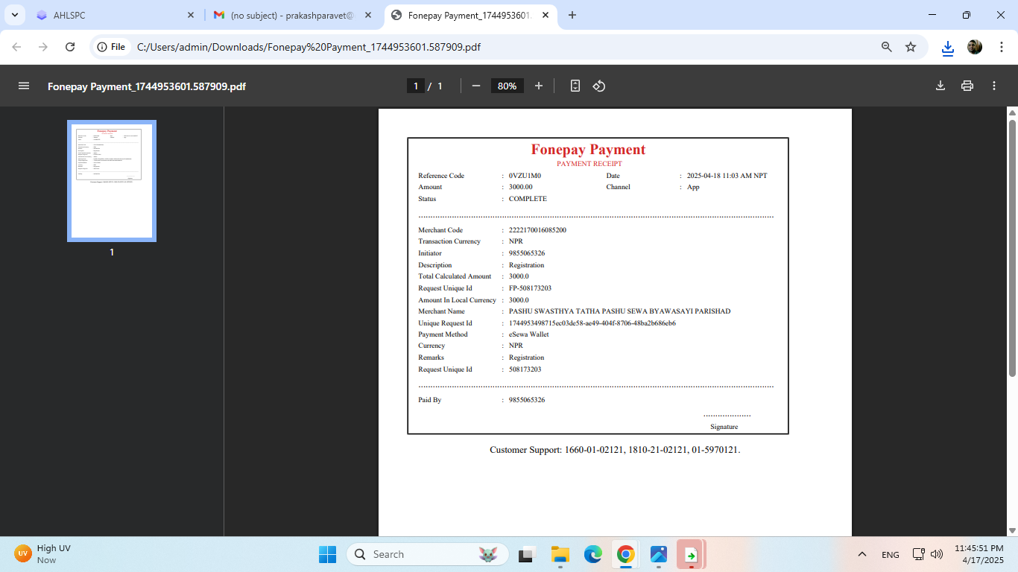
Task: Click the status value COMPLETE
Action: click(528, 199)
